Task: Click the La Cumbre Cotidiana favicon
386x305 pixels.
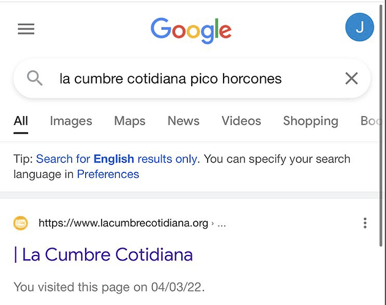Action: coord(21,223)
